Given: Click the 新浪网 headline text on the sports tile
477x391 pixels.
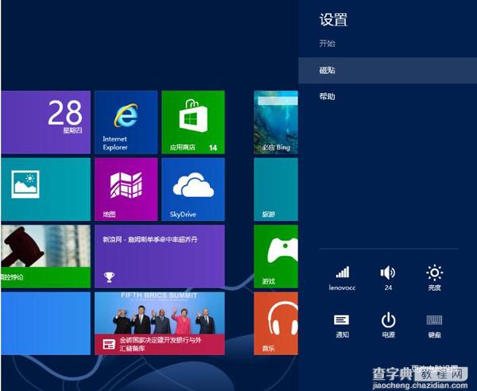Looking at the screenshot, I should click(x=150, y=239).
